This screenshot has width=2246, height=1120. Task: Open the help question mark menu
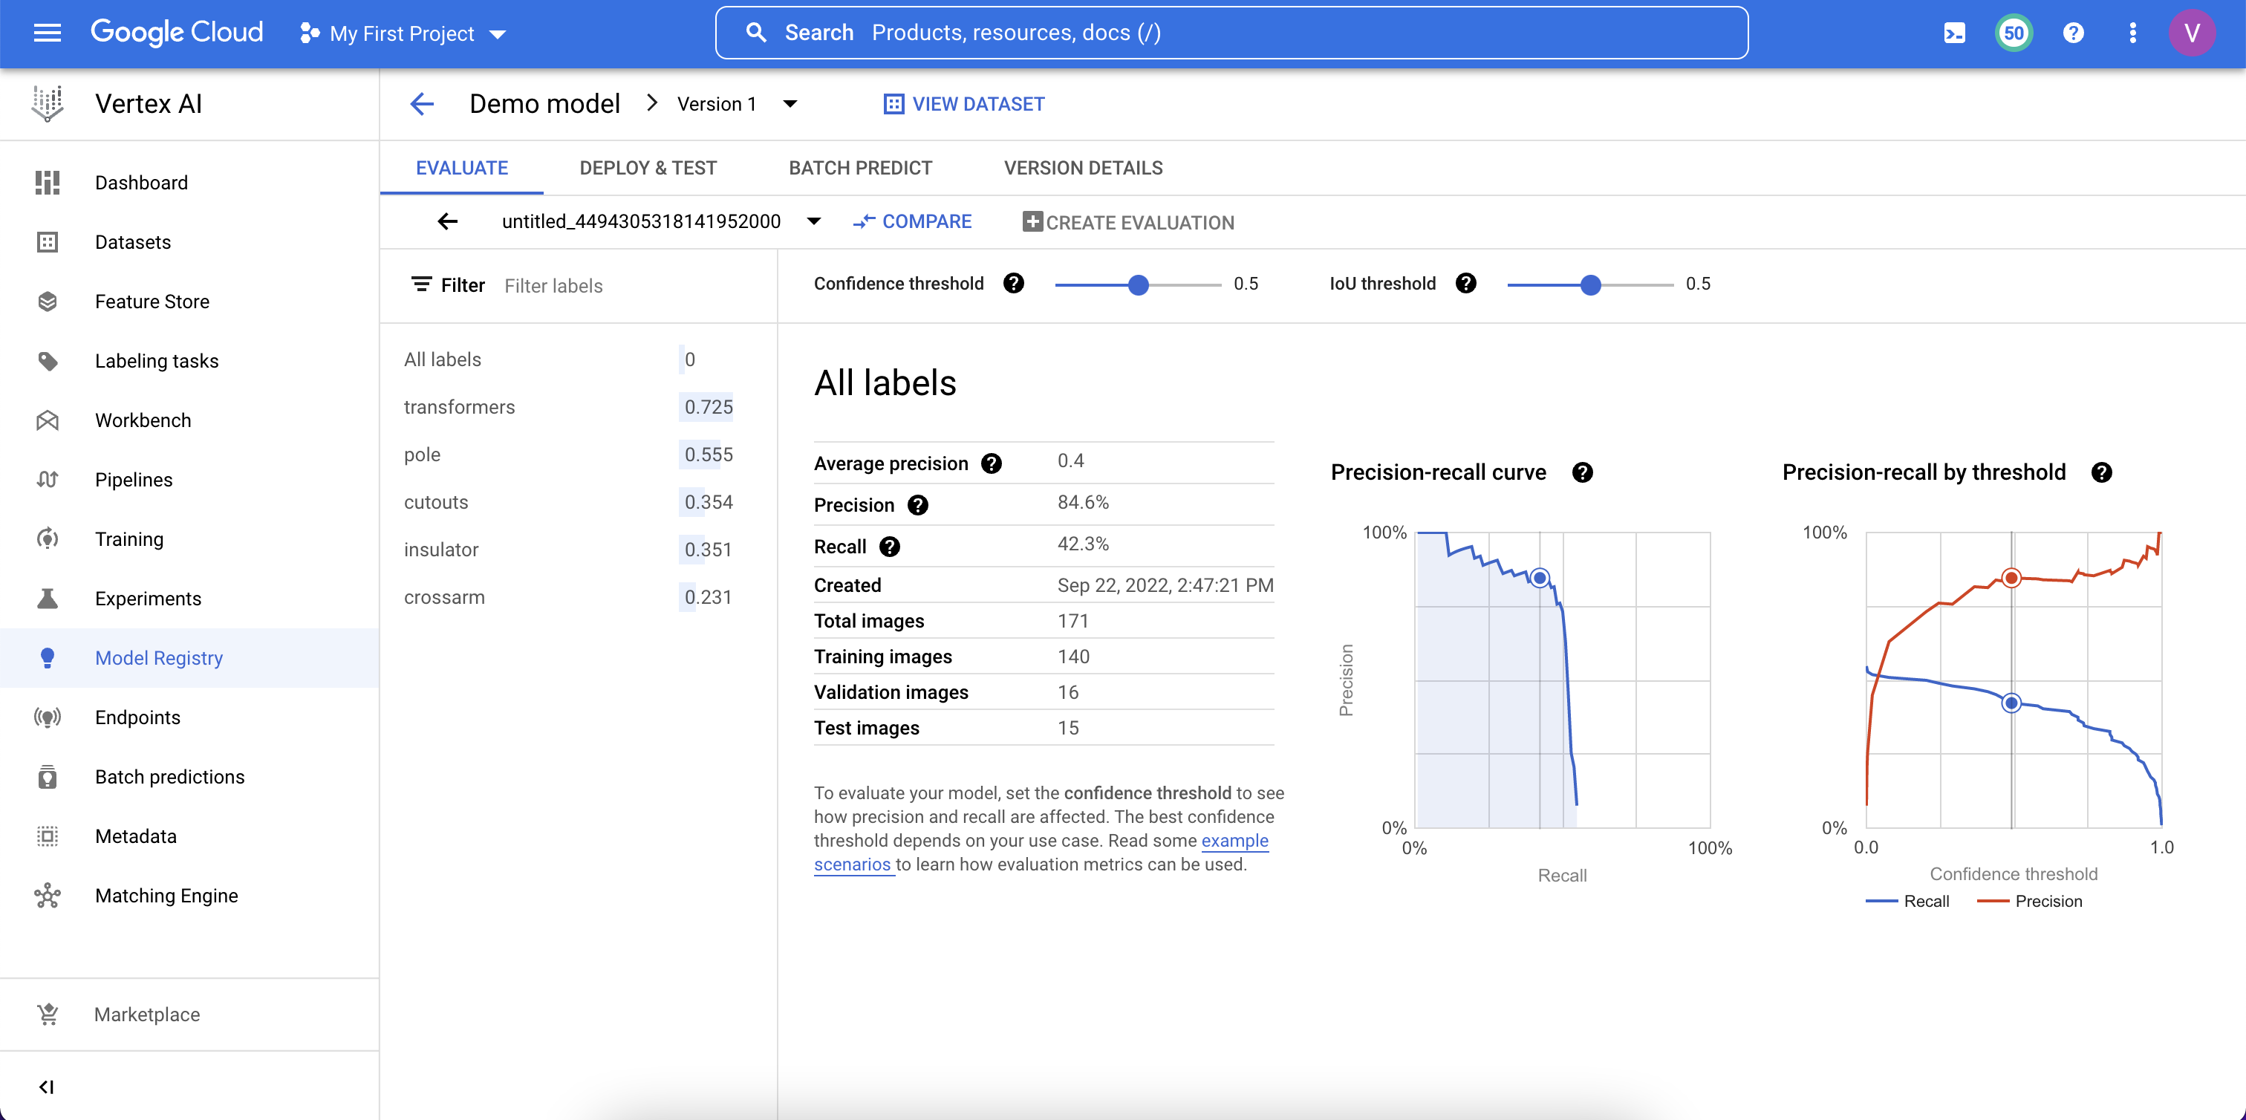tap(2072, 33)
